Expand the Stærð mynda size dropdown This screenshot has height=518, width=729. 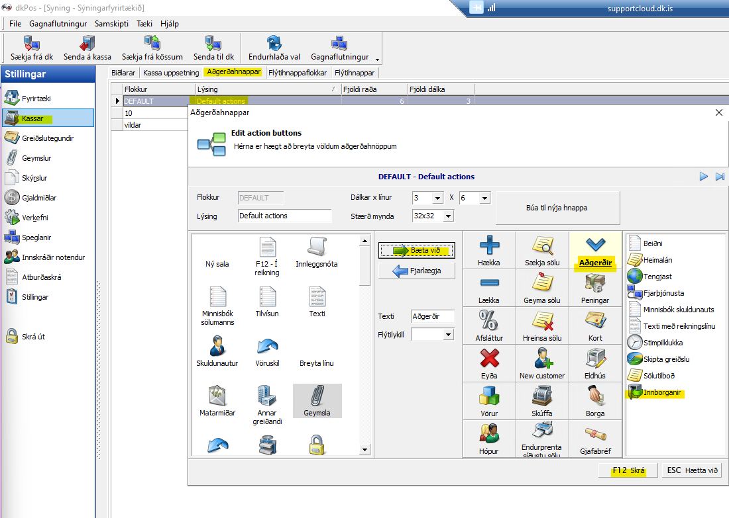[x=449, y=216]
